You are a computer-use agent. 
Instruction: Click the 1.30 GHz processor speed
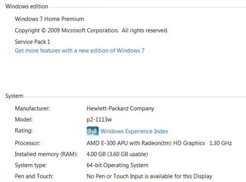click(221, 143)
